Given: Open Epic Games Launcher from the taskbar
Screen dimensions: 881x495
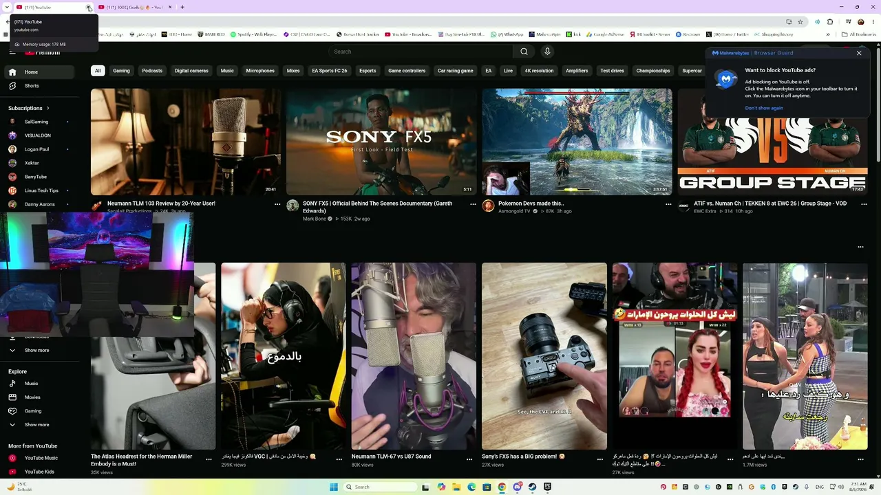Looking at the screenshot, I should coord(547,487).
